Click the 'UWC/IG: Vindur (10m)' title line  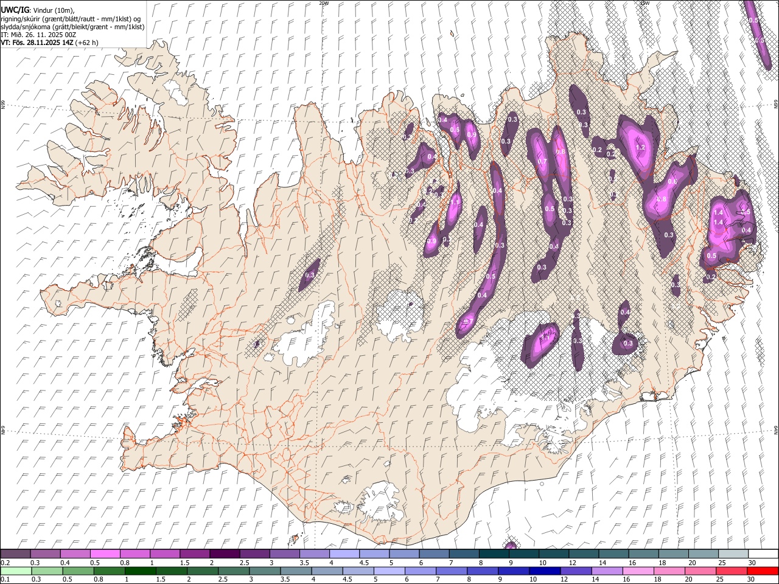coord(38,10)
